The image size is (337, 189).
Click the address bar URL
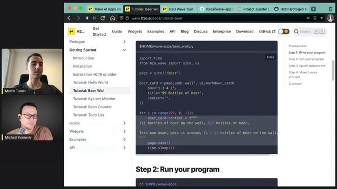[x=157, y=18]
